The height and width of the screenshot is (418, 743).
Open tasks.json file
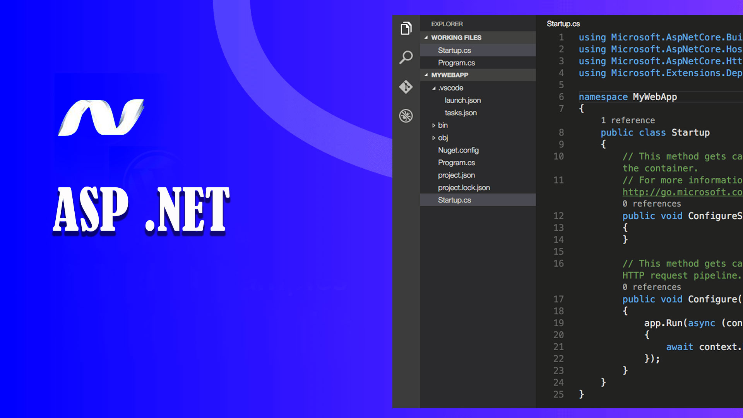(x=461, y=113)
